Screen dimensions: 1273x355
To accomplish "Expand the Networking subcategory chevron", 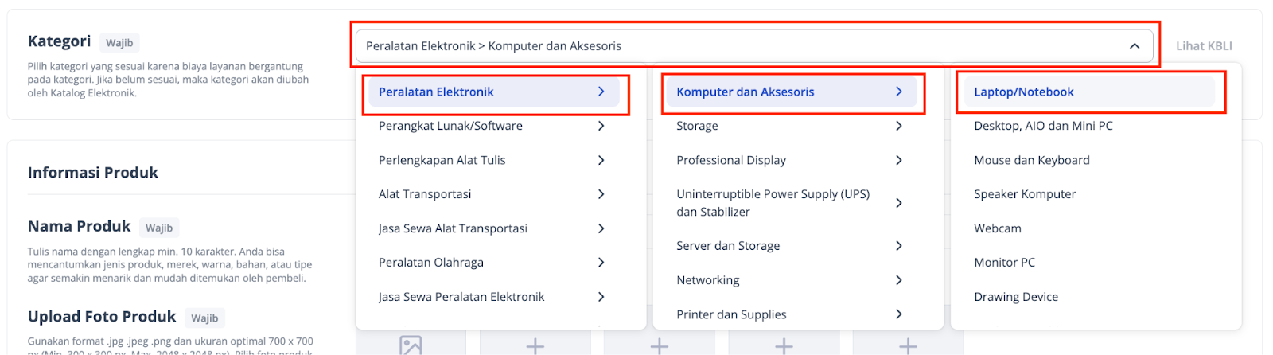I will (899, 280).
